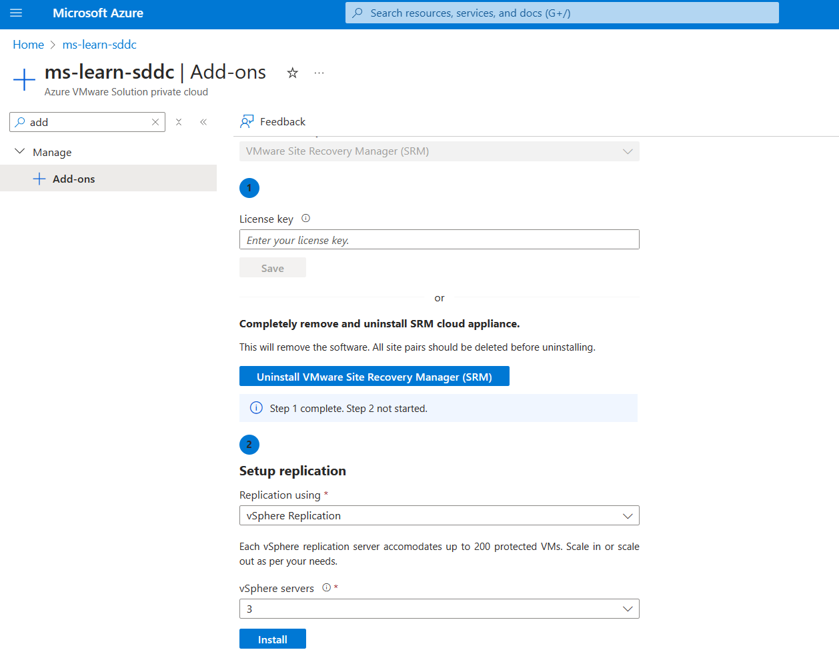Click the 'Setup replication' heading

[293, 471]
